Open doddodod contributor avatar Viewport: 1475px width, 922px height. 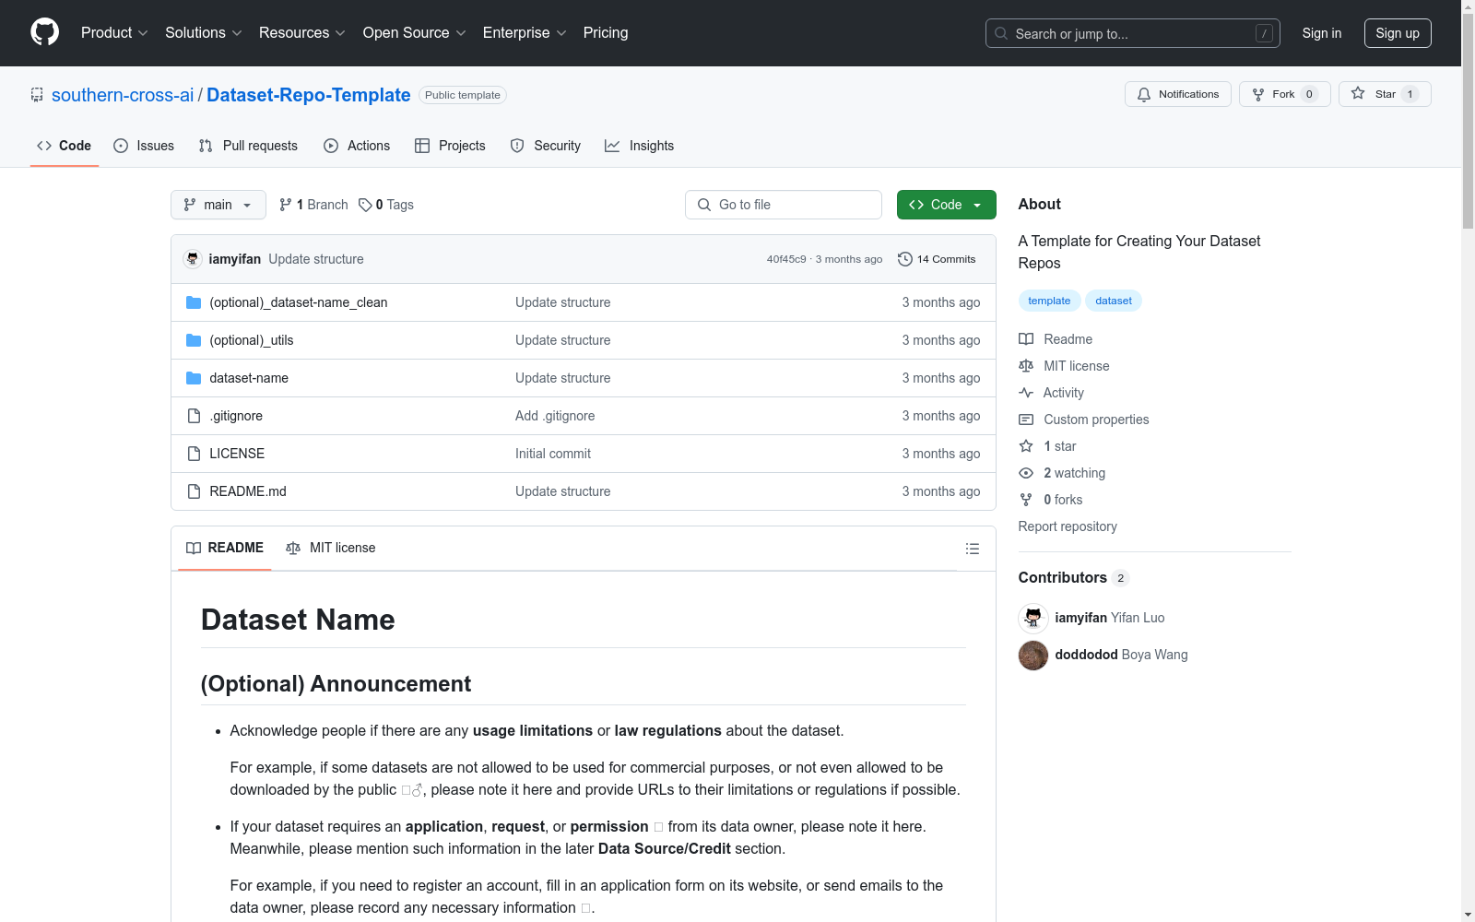tap(1033, 656)
